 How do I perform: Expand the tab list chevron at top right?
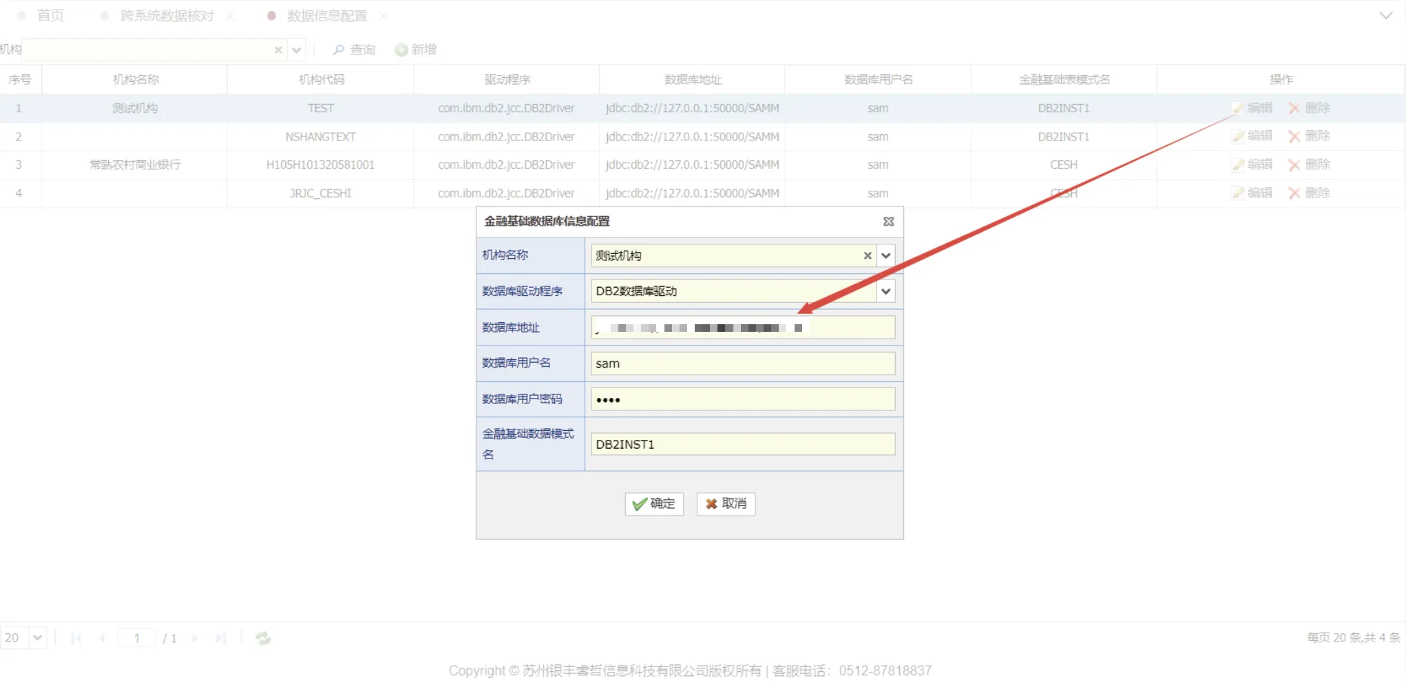click(x=1385, y=16)
